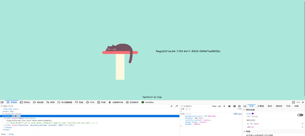The height and width of the screenshot is (136, 305).
Task: Toggle the :hov pseudo-class panel
Action: click(214, 106)
